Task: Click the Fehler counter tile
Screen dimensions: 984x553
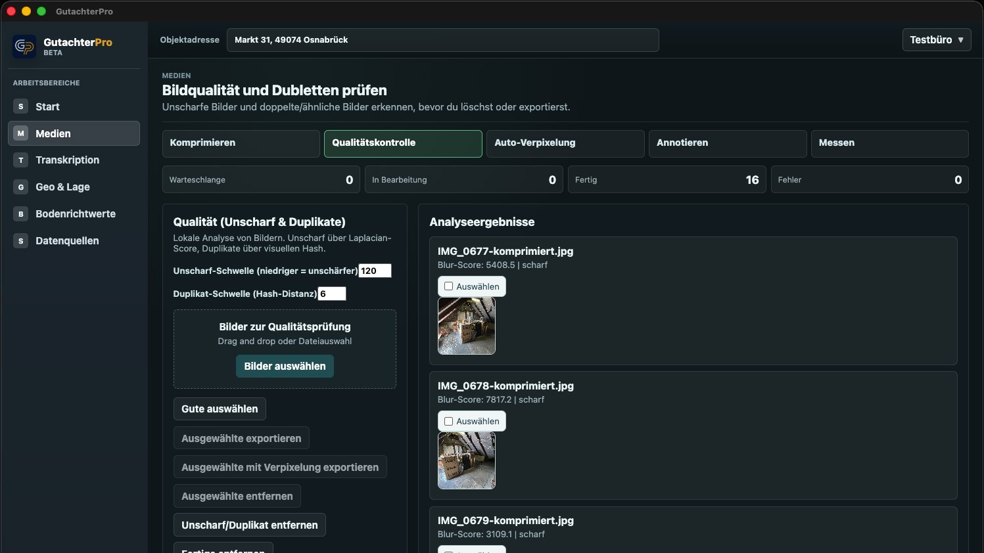Action: pos(870,180)
